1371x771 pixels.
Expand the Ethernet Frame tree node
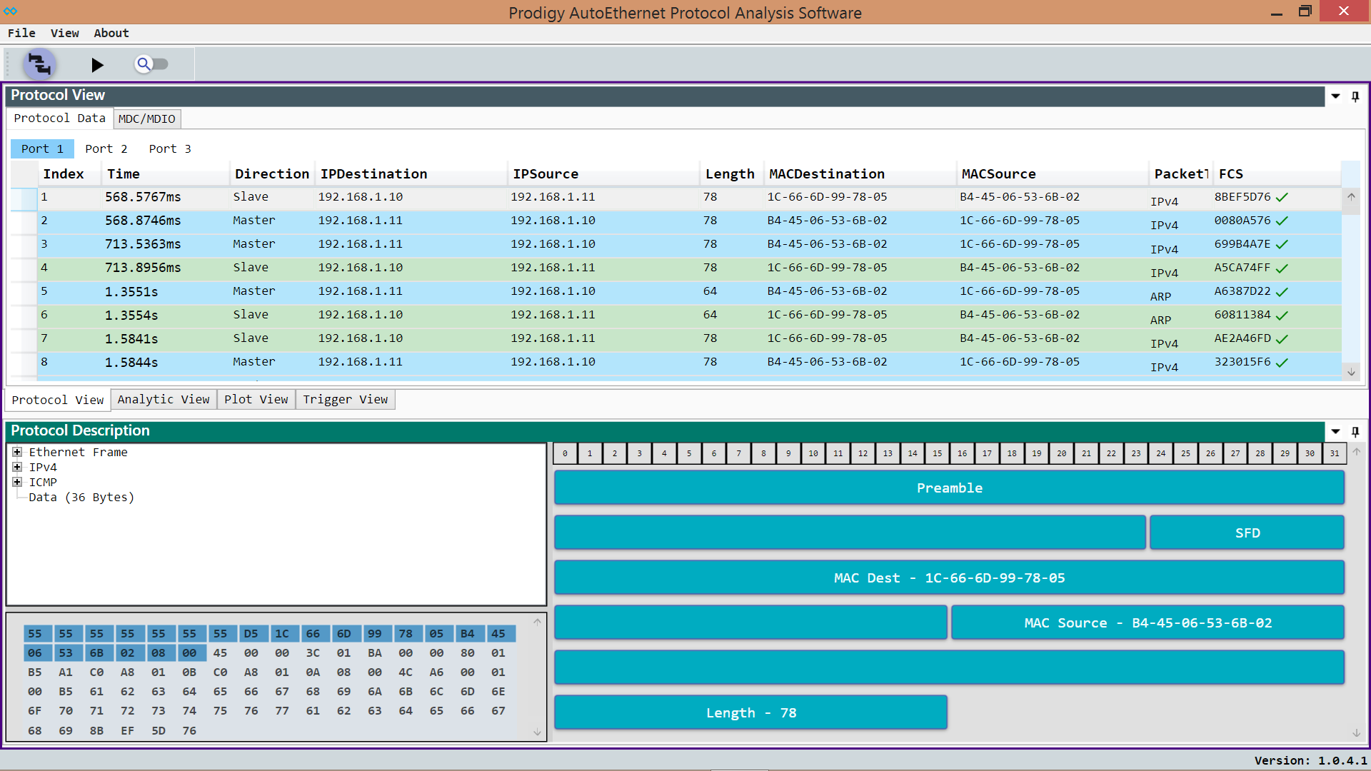(17, 452)
